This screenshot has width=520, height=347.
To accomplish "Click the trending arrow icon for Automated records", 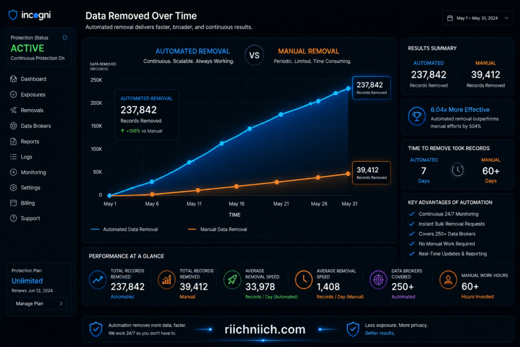I will tap(97, 279).
